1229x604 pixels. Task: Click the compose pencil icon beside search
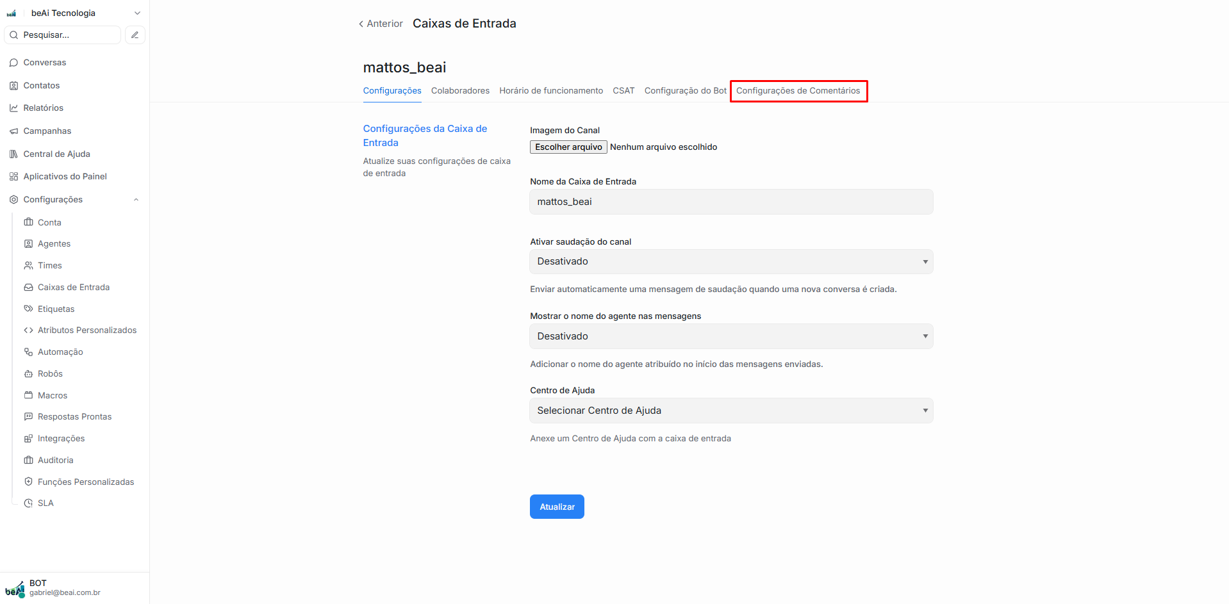click(135, 35)
